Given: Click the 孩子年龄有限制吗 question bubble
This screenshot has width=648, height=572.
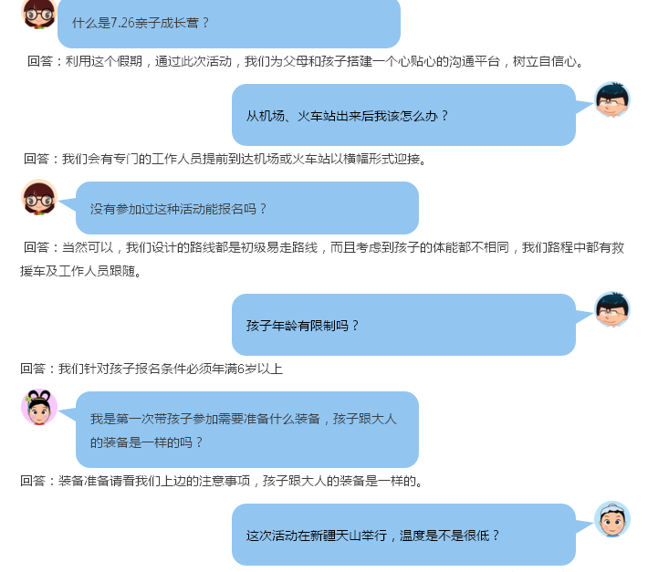Looking at the screenshot, I should tap(403, 325).
